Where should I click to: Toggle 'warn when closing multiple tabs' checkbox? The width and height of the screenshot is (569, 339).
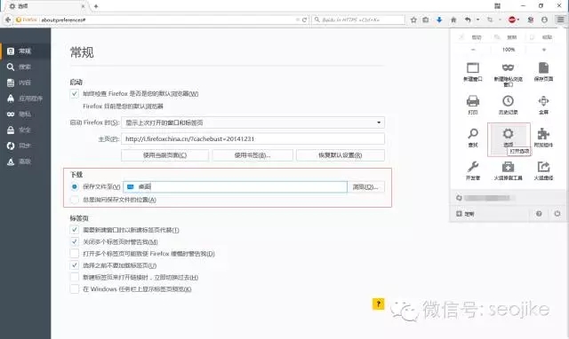tap(74, 241)
